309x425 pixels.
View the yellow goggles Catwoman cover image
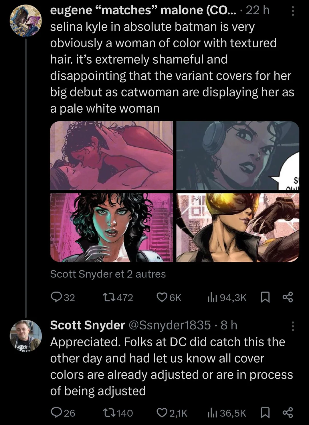click(238, 227)
